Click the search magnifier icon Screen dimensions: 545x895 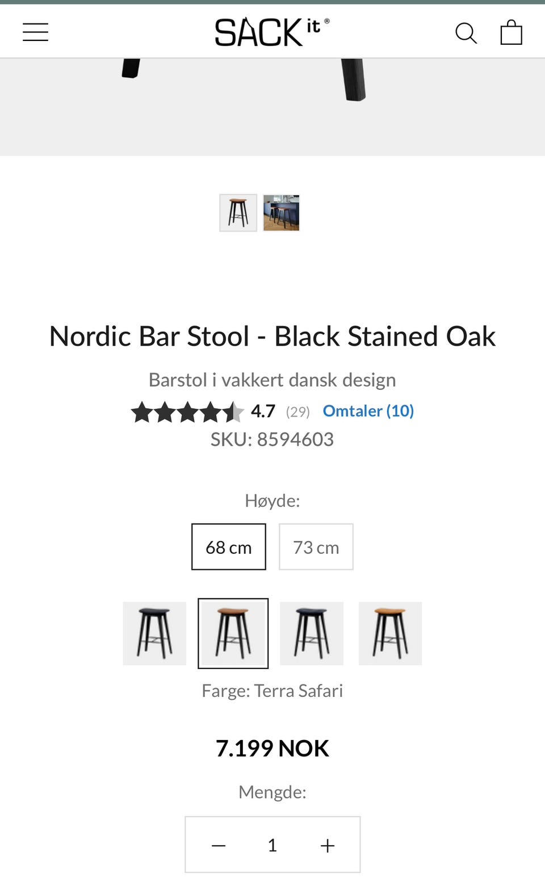click(x=466, y=33)
